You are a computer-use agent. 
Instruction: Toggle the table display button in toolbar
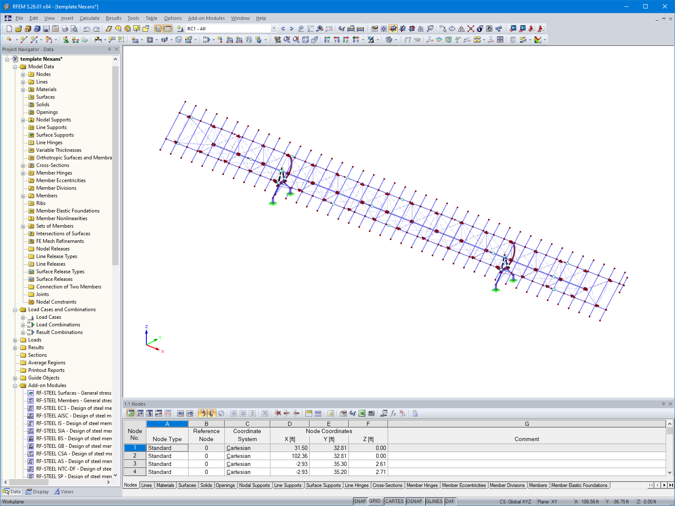point(168,29)
